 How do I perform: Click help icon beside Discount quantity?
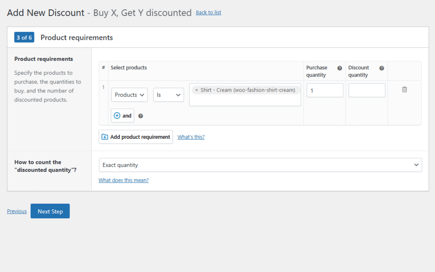pyautogui.click(x=382, y=68)
